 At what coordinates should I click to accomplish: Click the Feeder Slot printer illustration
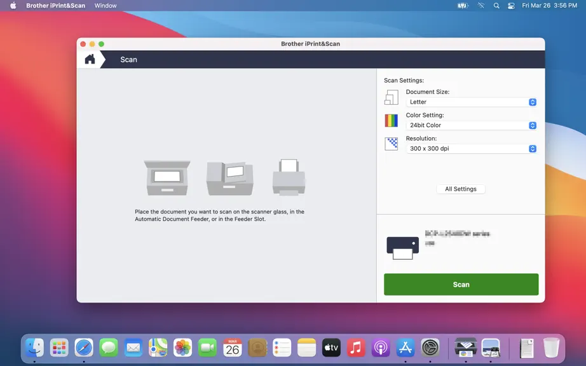289,177
